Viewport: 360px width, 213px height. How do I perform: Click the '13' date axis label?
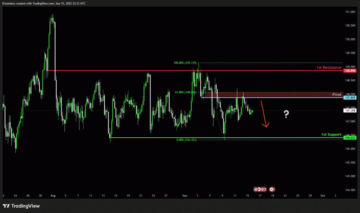click(103, 196)
